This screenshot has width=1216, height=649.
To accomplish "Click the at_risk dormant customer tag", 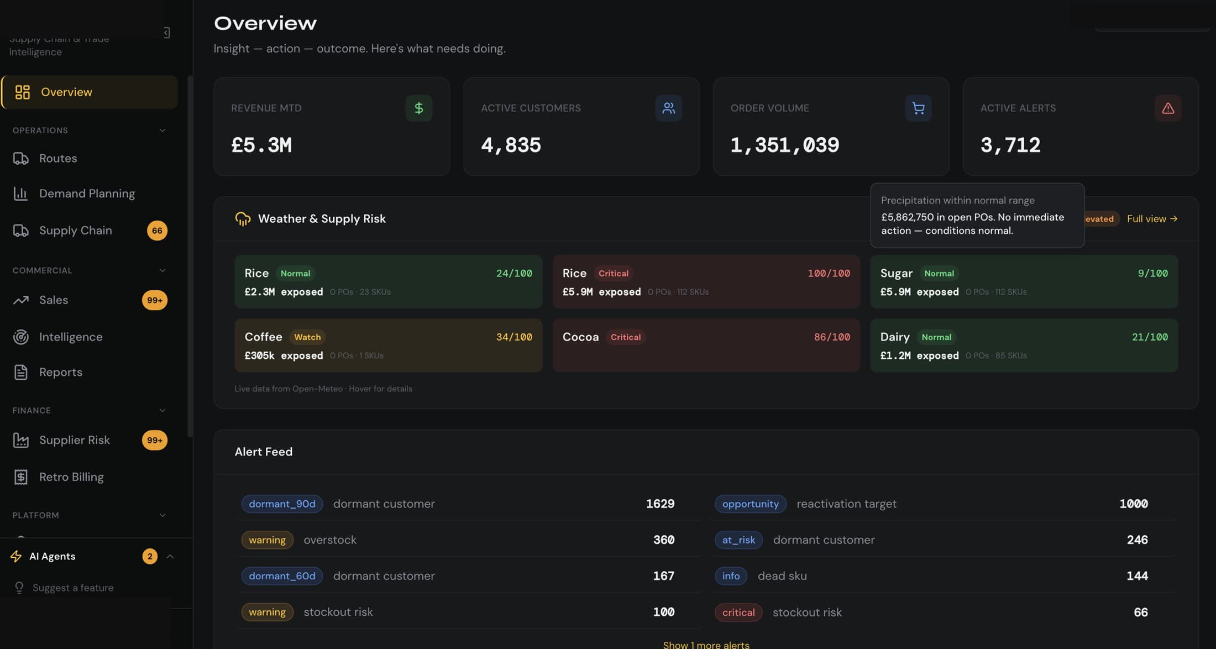I will pos(738,540).
